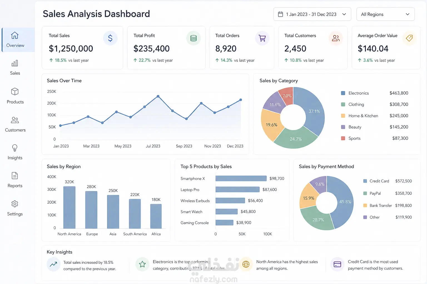Screen dimensions: 427x284
Task: Click the Asia 250K bar
Action: 113,212
